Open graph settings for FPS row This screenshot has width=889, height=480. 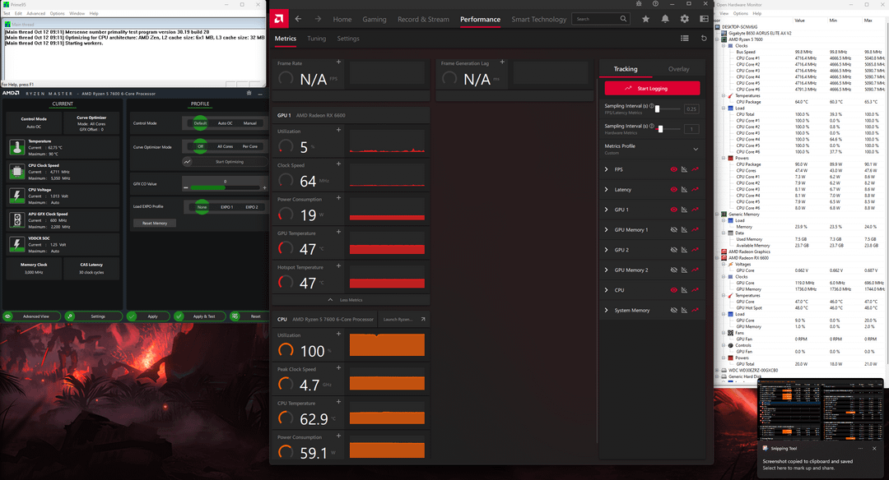point(684,169)
